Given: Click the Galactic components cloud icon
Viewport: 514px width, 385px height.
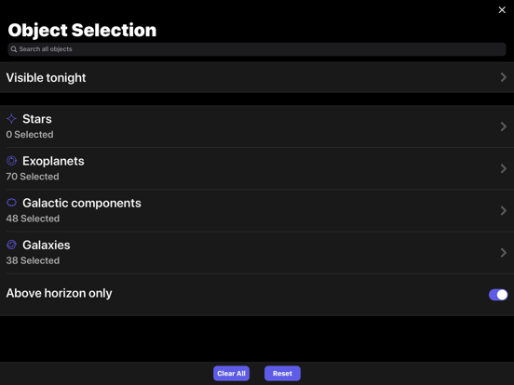Looking at the screenshot, I should pyautogui.click(x=11, y=203).
